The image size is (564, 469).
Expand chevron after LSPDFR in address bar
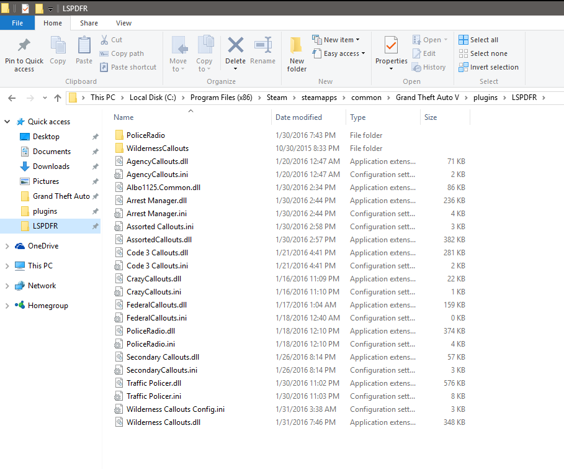(x=544, y=98)
